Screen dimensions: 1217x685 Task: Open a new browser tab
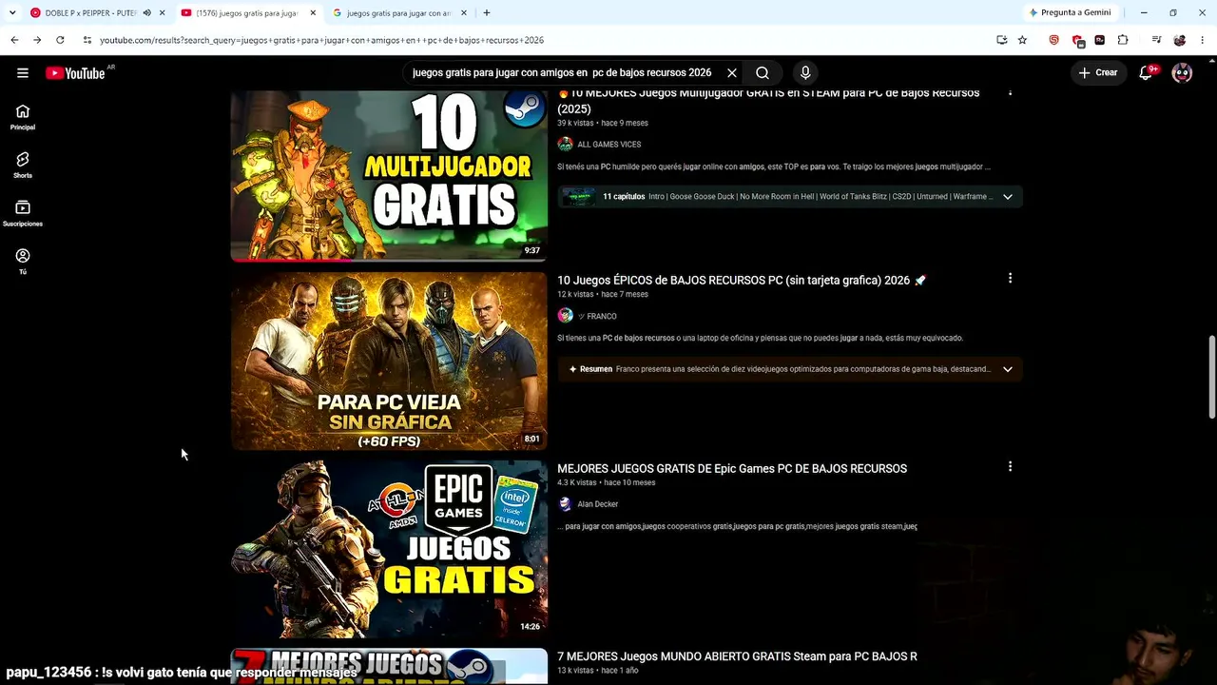487,12
